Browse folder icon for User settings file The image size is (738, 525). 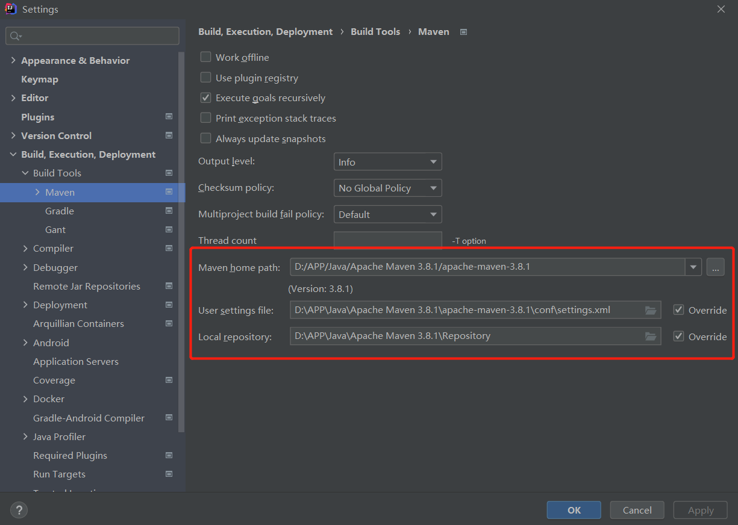pyautogui.click(x=651, y=310)
